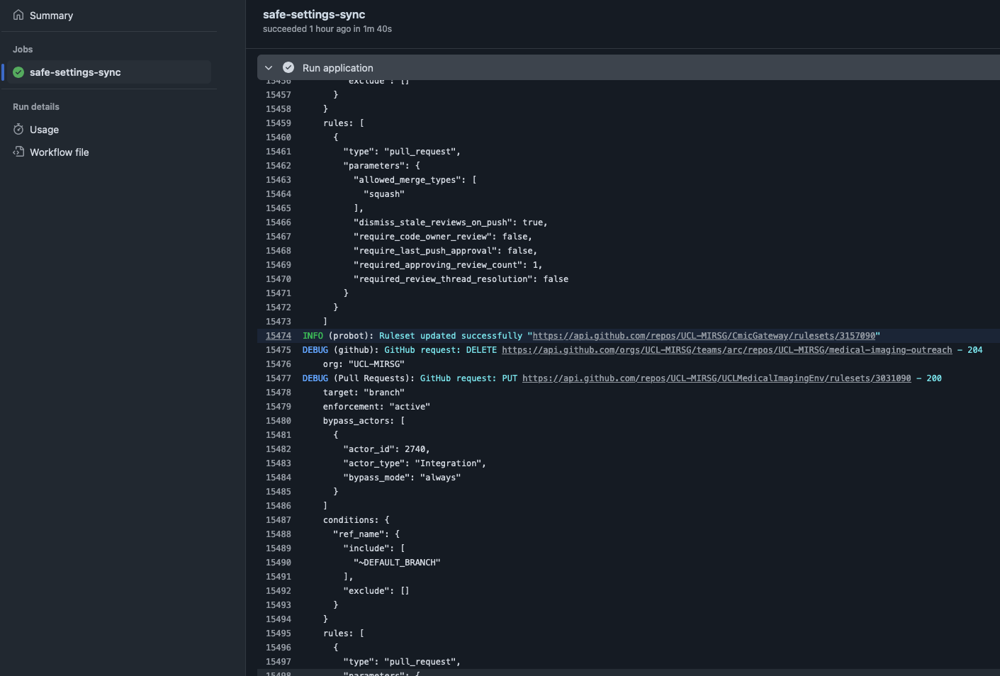The height and width of the screenshot is (676, 1000).
Task: Click the safe-settings-sync page heading
Action: pyautogui.click(x=314, y=14)
